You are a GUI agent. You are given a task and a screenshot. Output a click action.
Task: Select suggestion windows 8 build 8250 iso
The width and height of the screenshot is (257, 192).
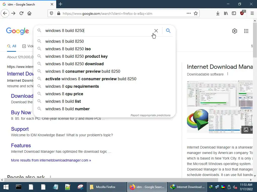point(105,49)
